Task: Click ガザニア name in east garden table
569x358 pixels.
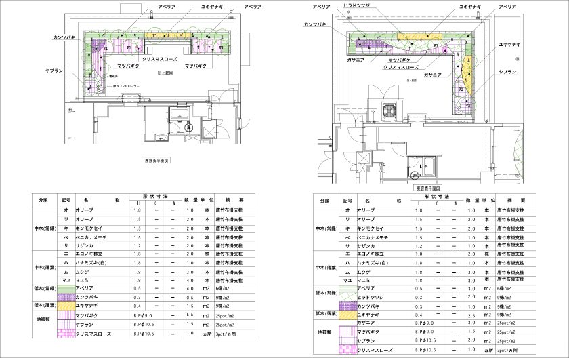Action: [366, 323]
